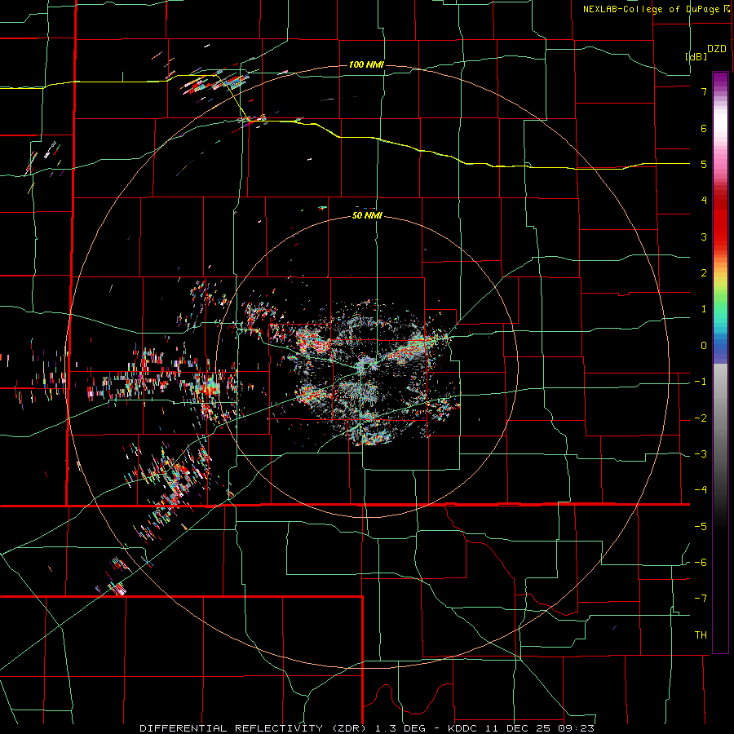The image size is (734, 734).
Task: Click the 6 value on color scale
Action: 704,128
